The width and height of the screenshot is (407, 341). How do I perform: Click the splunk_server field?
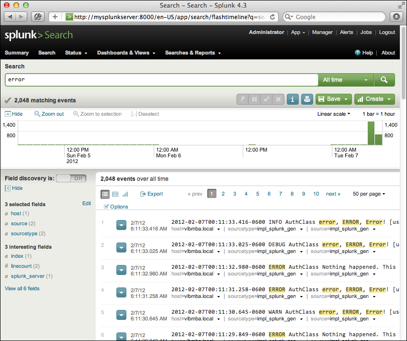point(27,276)
